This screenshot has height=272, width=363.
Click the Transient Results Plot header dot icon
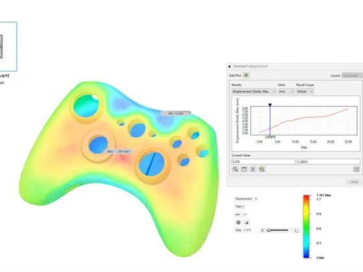click(229, 67)
